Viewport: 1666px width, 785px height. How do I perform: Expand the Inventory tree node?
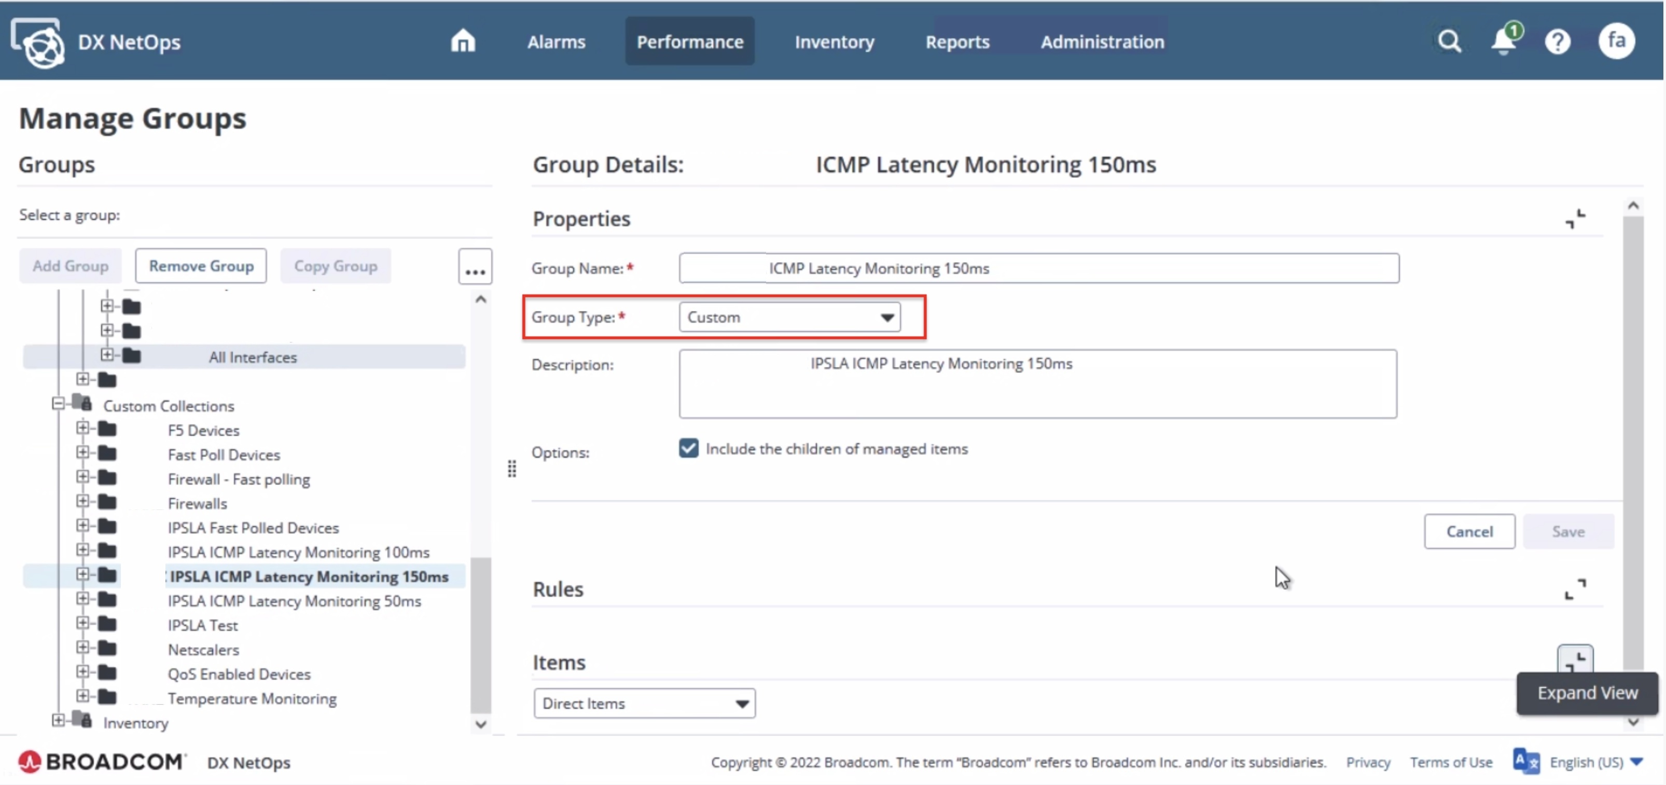click(x=58, y=720)
